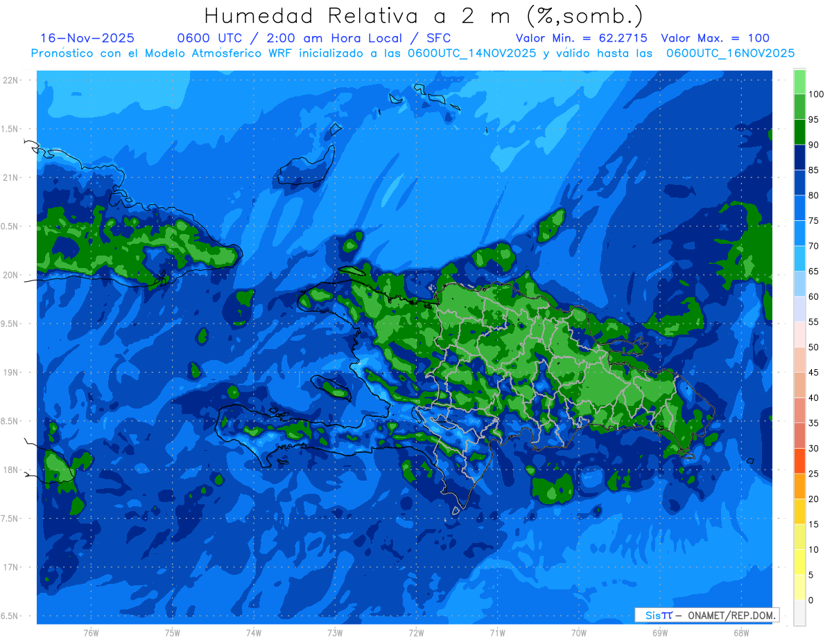Choose the white swatch below 0
Image resolution: width=832 pixels, height=642 pixels.
click(799, 613)
